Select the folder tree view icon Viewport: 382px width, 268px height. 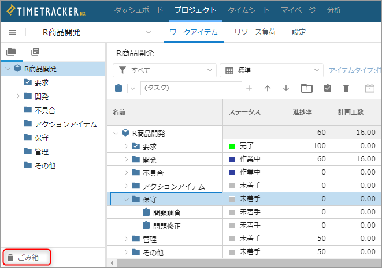pos(11,52)
